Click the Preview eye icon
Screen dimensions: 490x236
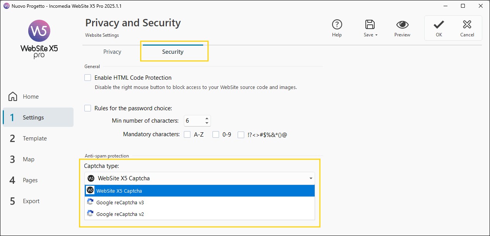(403, 25)
